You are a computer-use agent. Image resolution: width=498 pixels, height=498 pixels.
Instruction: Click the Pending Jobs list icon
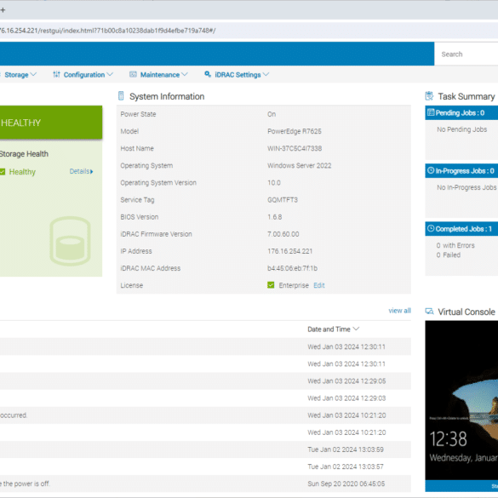pos(431,112)
